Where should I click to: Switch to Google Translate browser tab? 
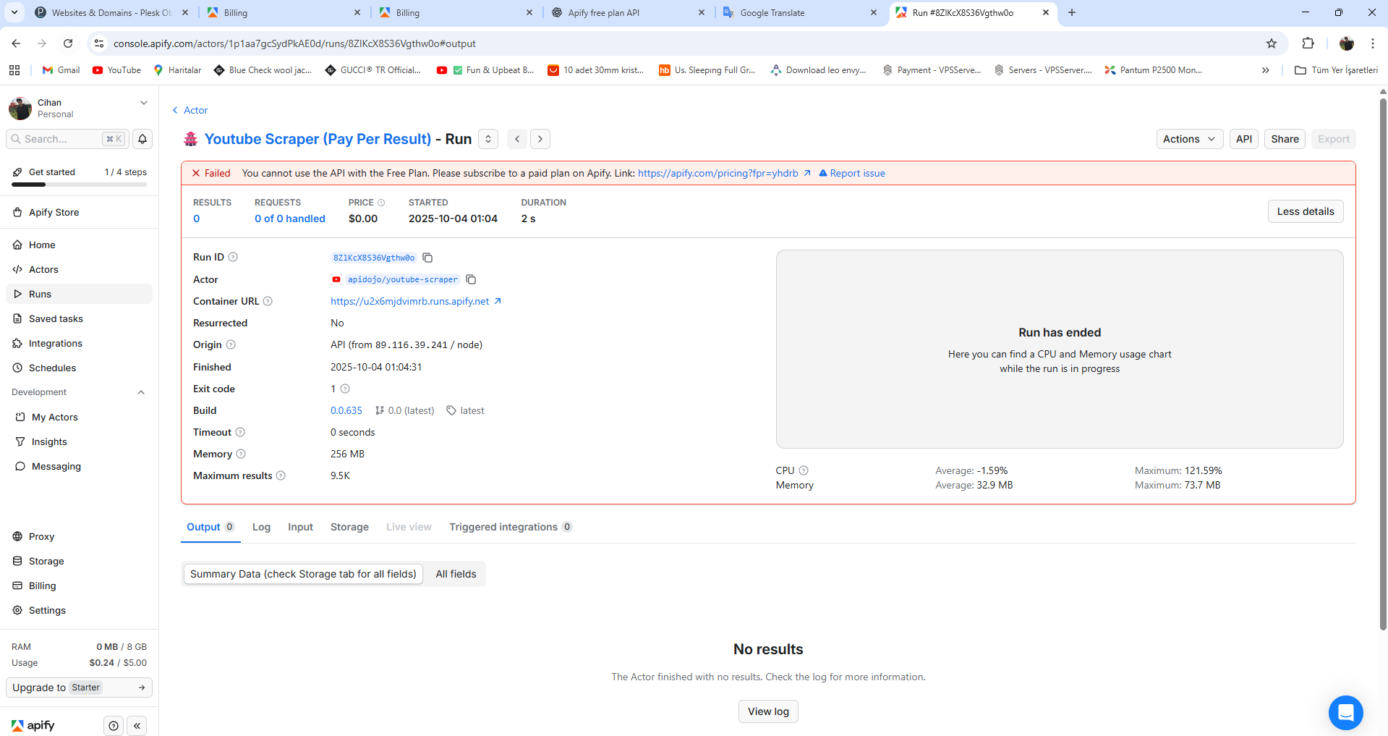[801, 13]
